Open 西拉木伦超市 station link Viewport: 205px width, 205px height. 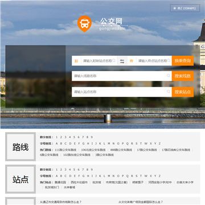tap(79, 182)
